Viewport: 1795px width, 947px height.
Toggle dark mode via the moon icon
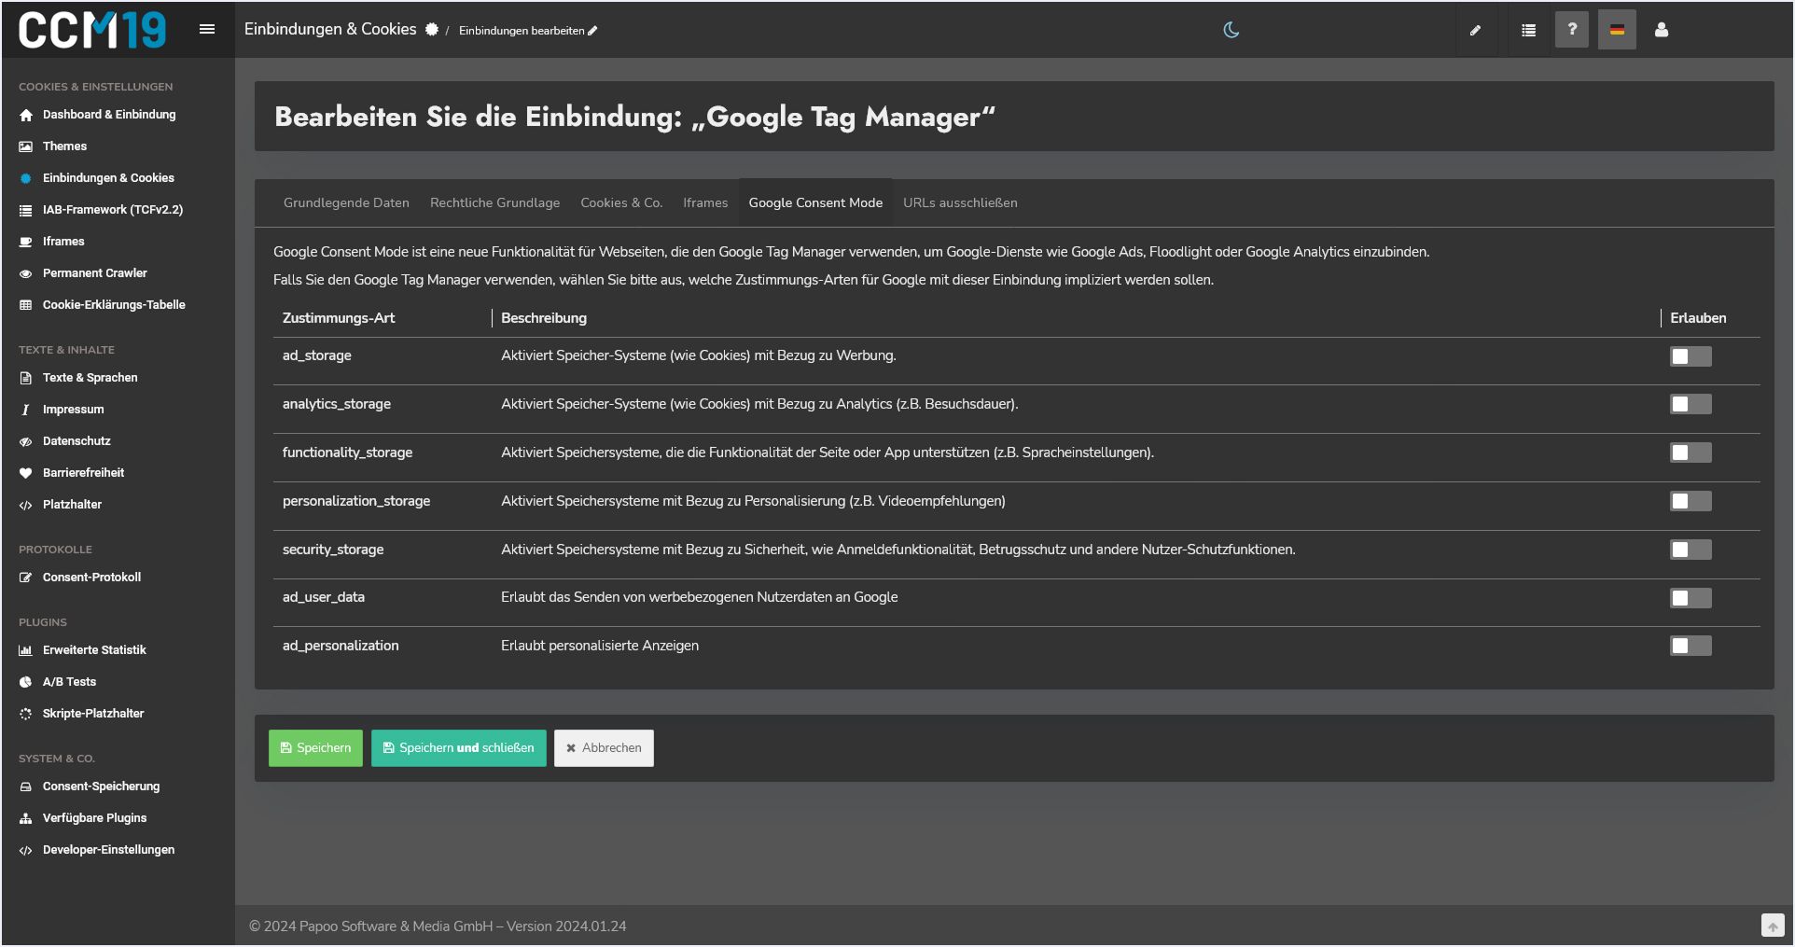pos(1231,29)
